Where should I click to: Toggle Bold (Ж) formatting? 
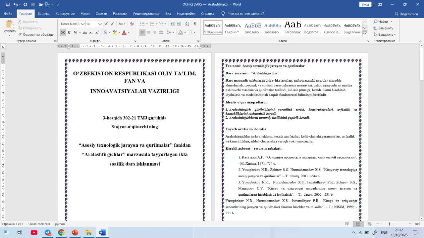click(63, 32)
